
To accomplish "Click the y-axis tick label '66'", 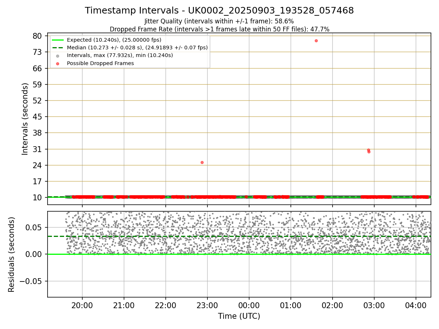I will [x=37, y=68].
